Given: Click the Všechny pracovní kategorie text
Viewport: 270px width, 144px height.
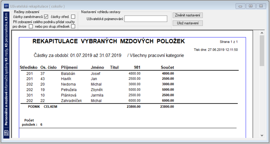Looking at the screenshot, I should click(157, 55).
